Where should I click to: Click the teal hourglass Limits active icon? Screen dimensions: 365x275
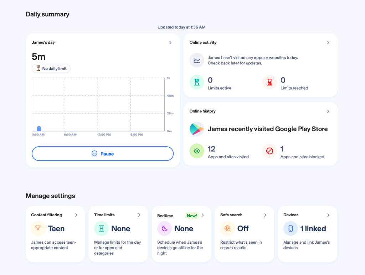(x=197, y=82)
